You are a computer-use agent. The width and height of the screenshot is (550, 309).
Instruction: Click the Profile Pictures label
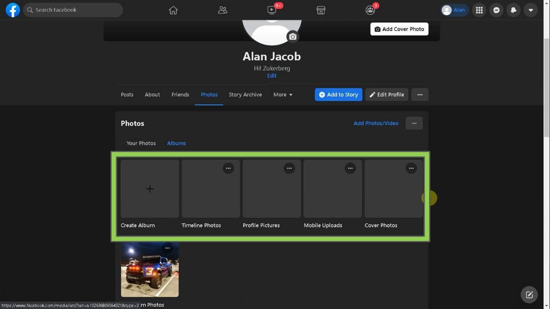coord(261,225)
